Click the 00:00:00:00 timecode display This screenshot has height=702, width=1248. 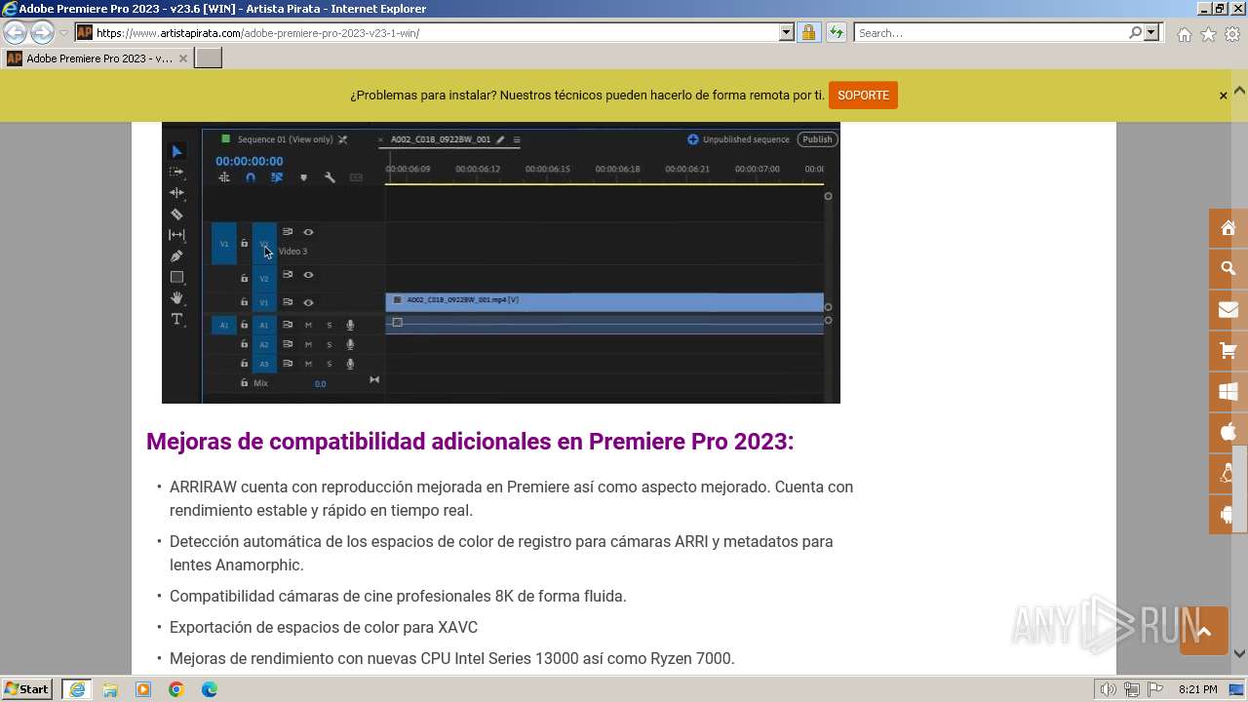point(250,161)
